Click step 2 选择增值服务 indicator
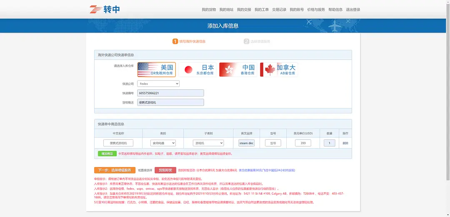The image size is (450, 217). 257,42
